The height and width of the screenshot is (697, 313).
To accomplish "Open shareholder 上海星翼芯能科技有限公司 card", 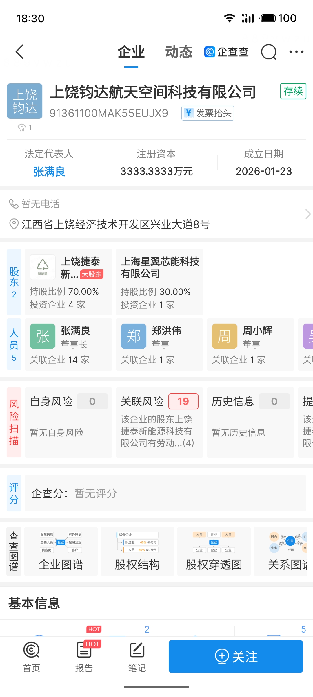I will coord(159,282).
